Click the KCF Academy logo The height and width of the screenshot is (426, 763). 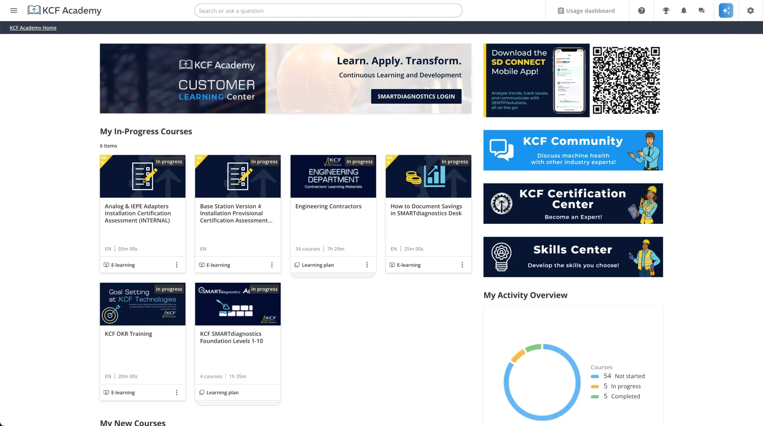pyautogui.click(x=65, y=10)
